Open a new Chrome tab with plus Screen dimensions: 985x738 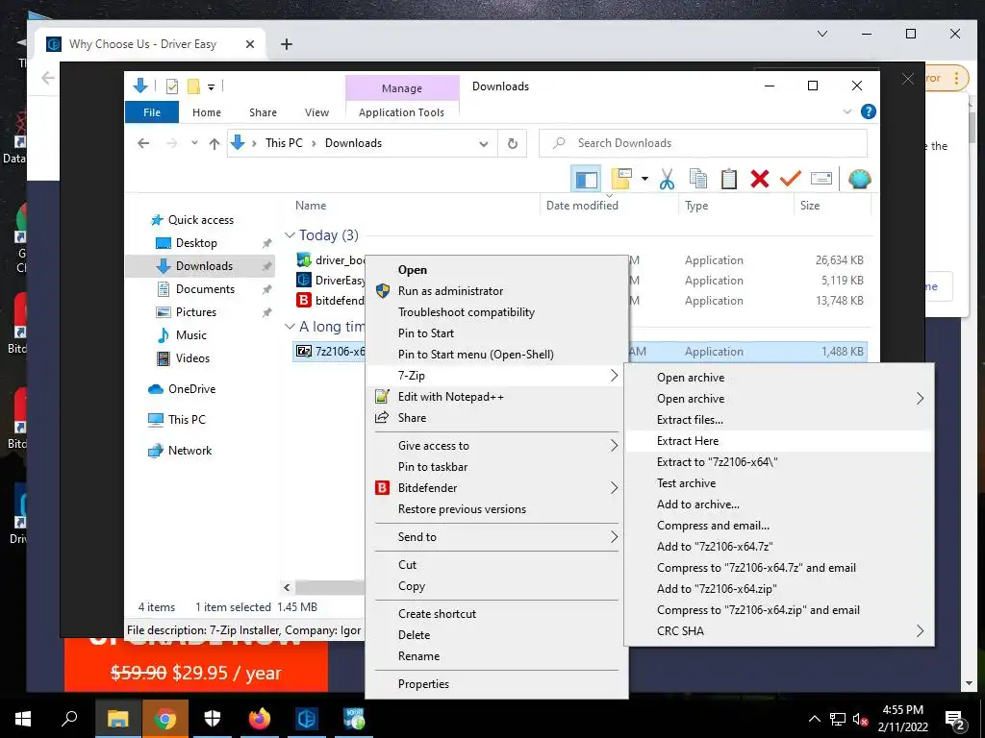(x=287, y=44)
